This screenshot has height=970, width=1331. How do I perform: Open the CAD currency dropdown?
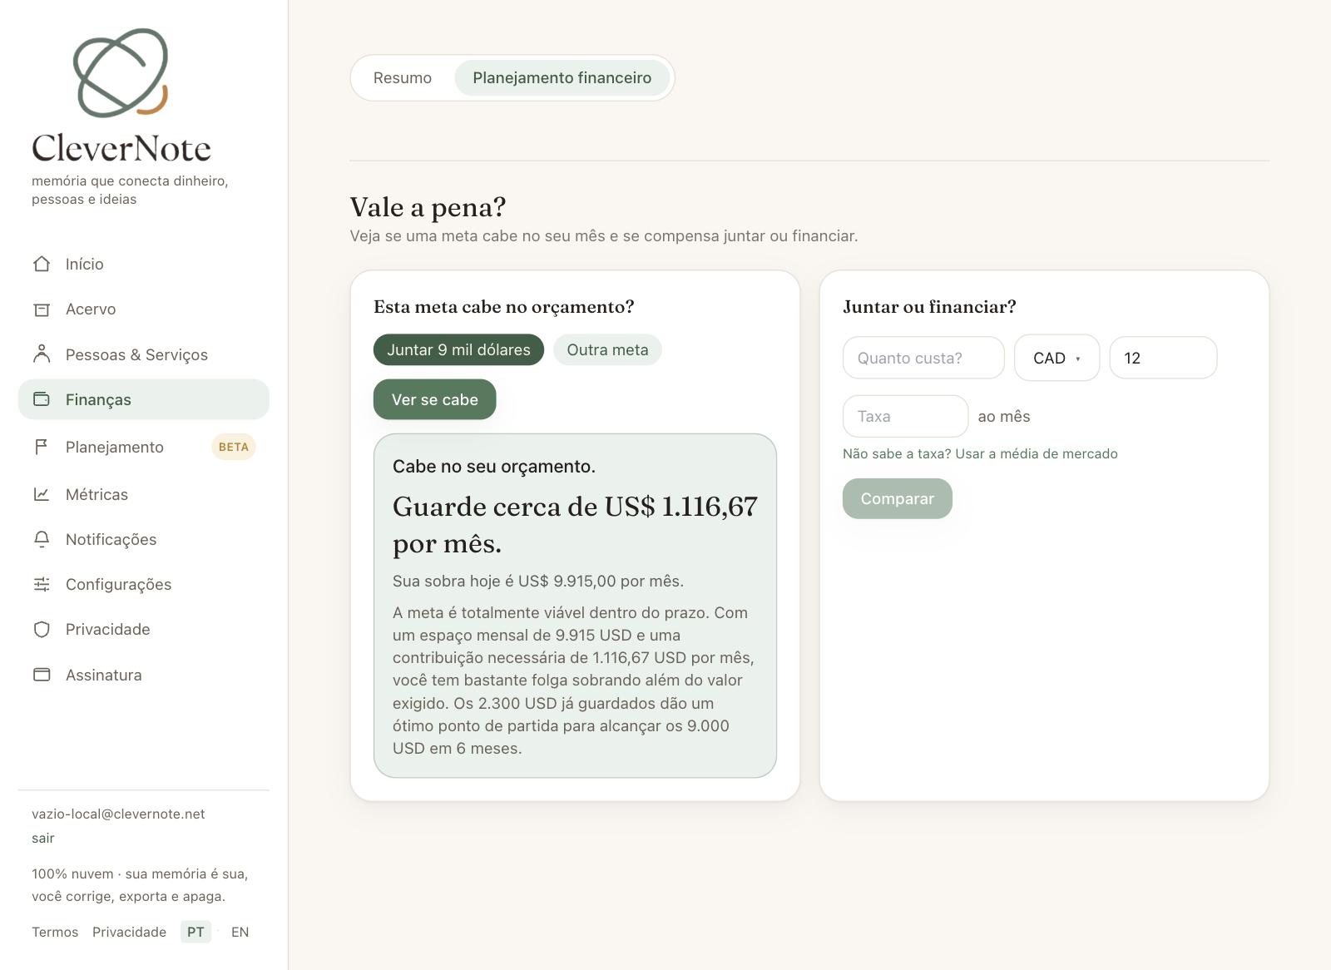tap(1056, 358)
